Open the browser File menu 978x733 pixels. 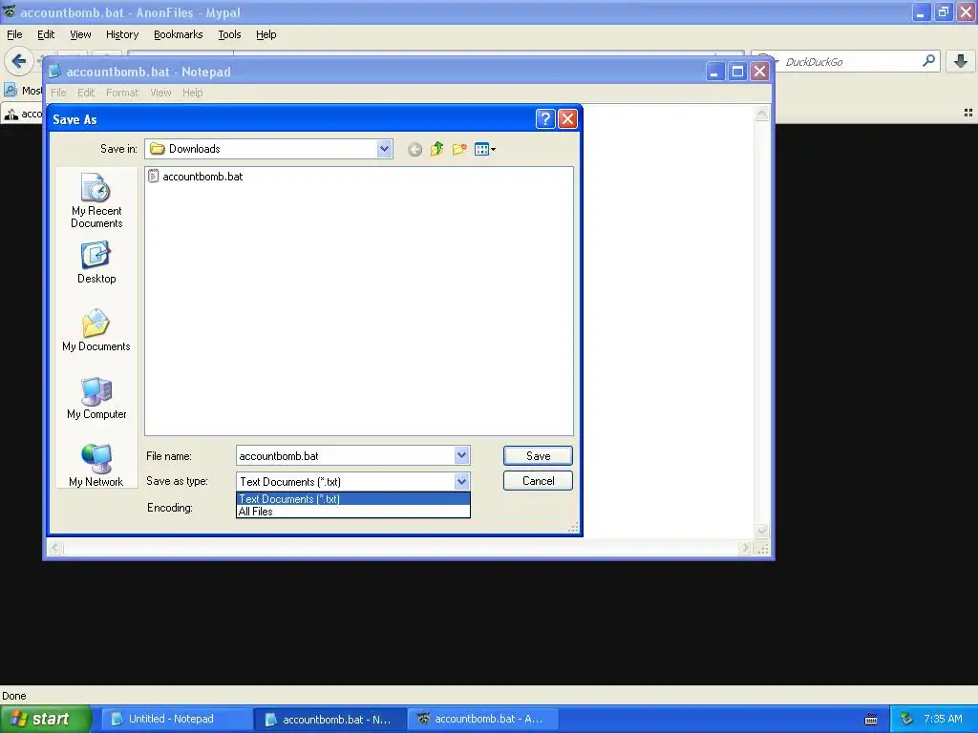14,34
